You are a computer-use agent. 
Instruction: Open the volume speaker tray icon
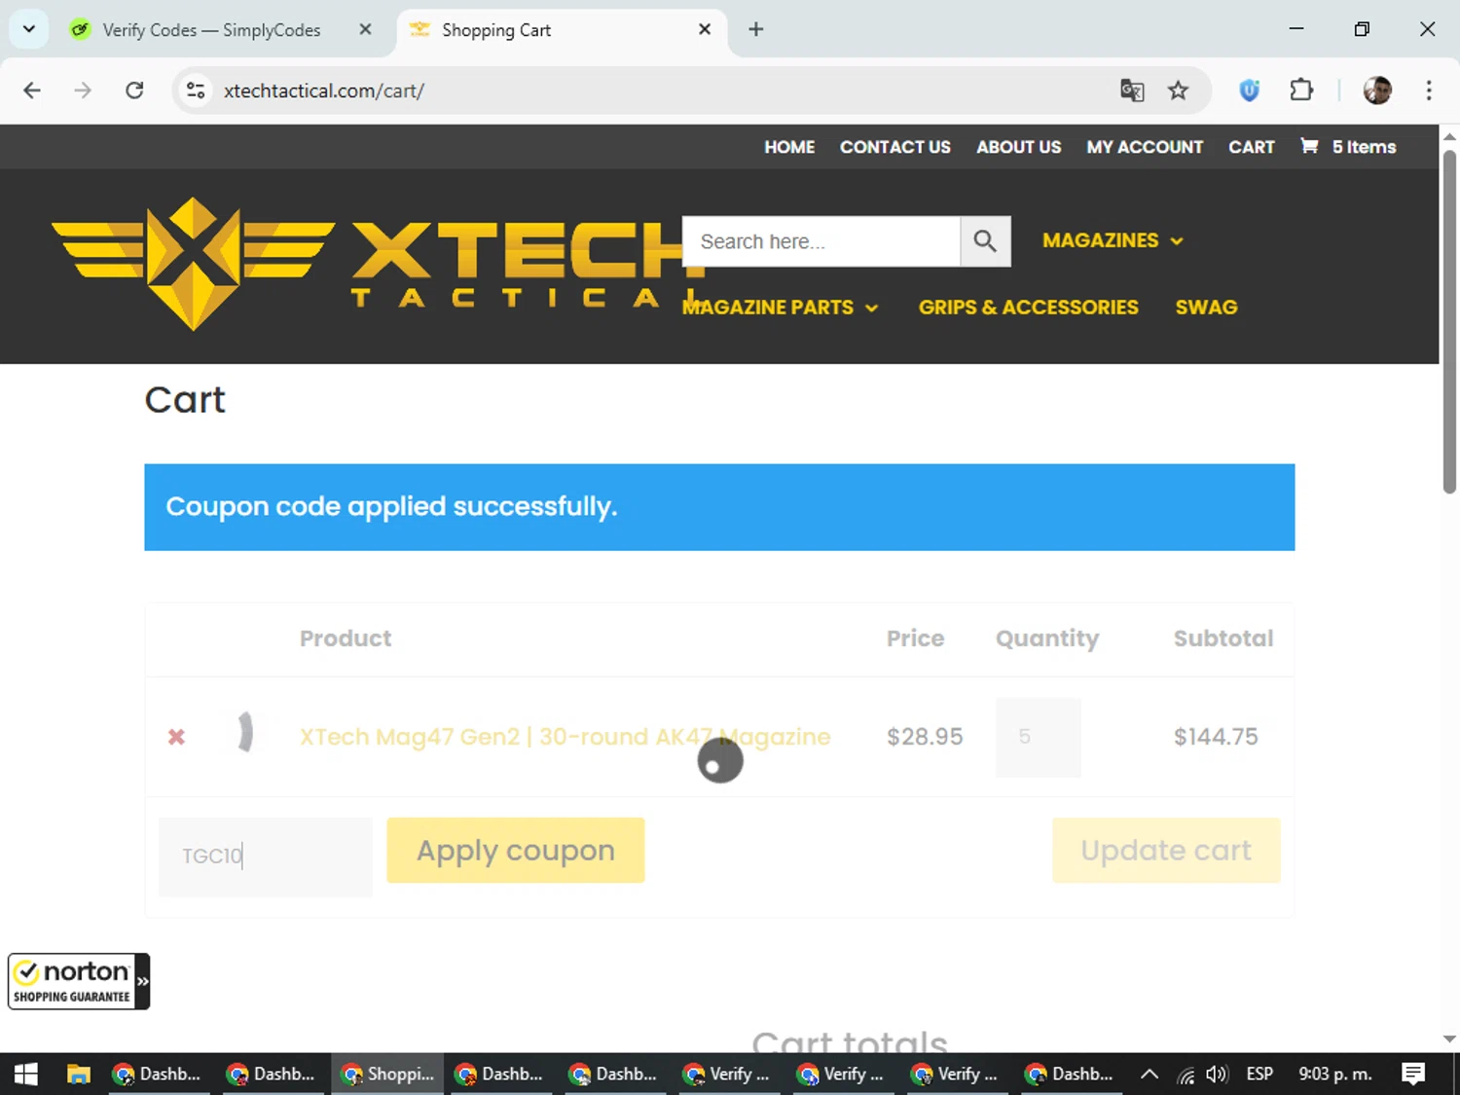(1217, 1075)
